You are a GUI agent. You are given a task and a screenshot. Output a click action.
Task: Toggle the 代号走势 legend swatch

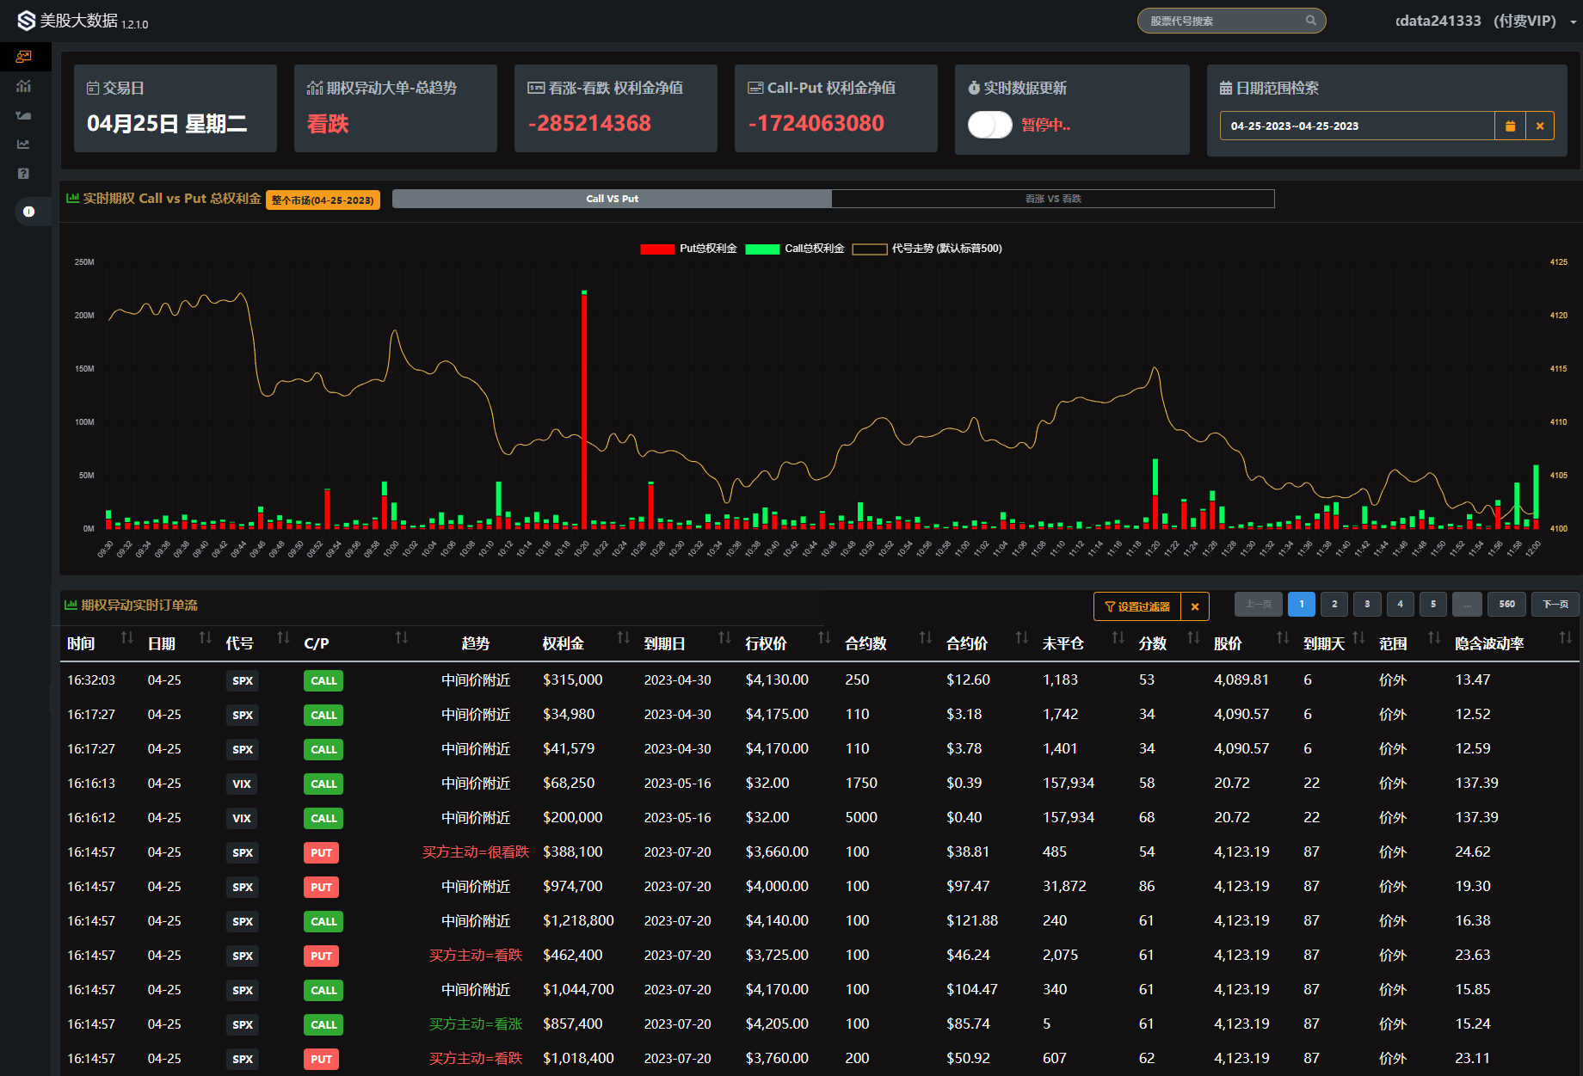[870, 249]
